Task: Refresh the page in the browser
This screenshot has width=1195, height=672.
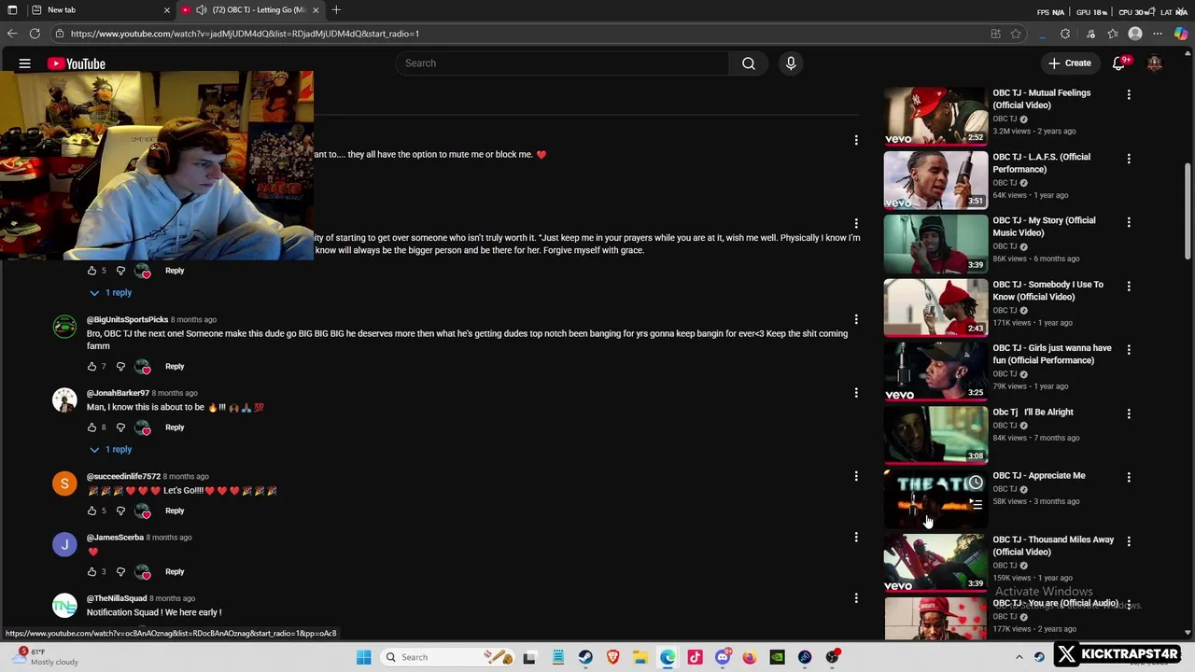Action: [x=35, y=34]
